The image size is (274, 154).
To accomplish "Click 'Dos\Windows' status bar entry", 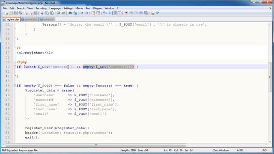I will coord(221,150).
